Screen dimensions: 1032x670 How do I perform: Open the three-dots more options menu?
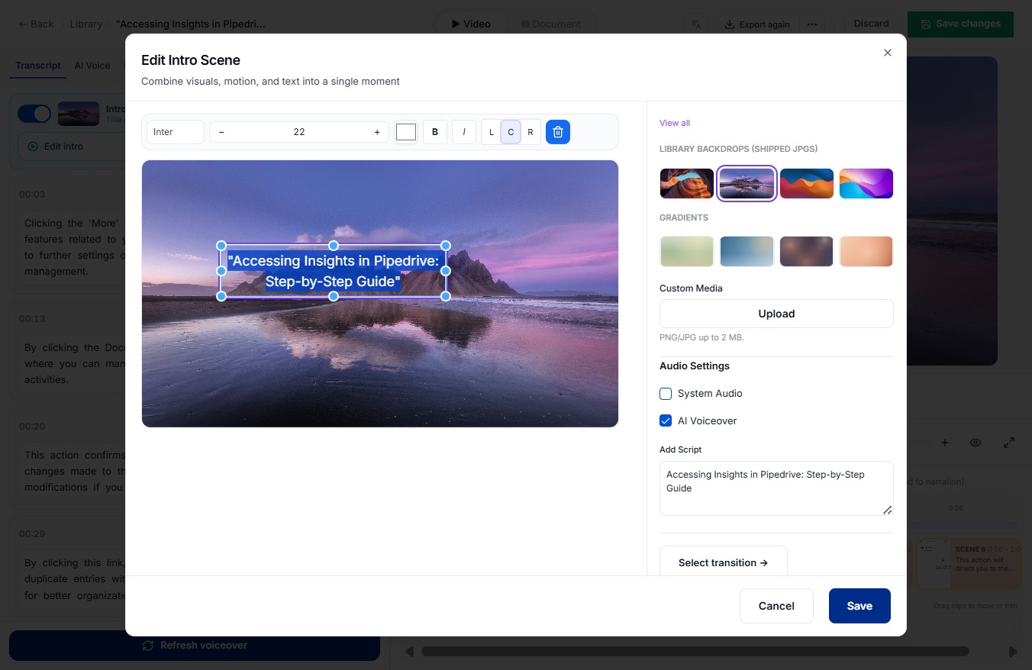point(812,24)
